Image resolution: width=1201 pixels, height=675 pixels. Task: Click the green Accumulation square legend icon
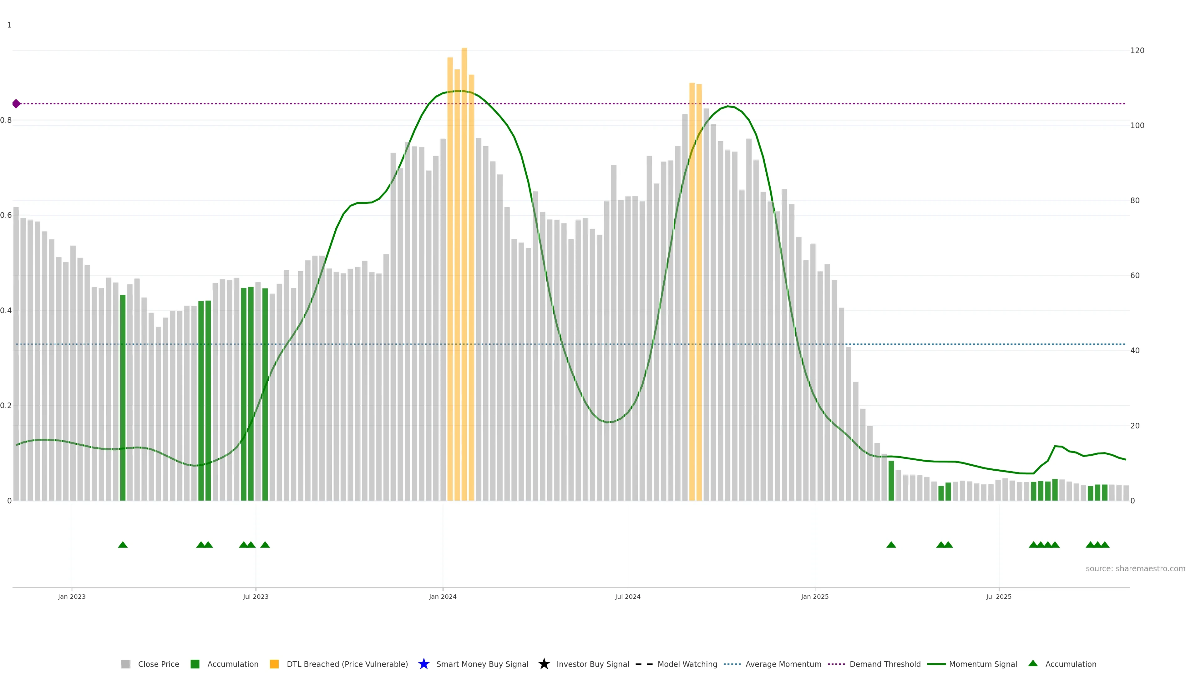point(195,664)
